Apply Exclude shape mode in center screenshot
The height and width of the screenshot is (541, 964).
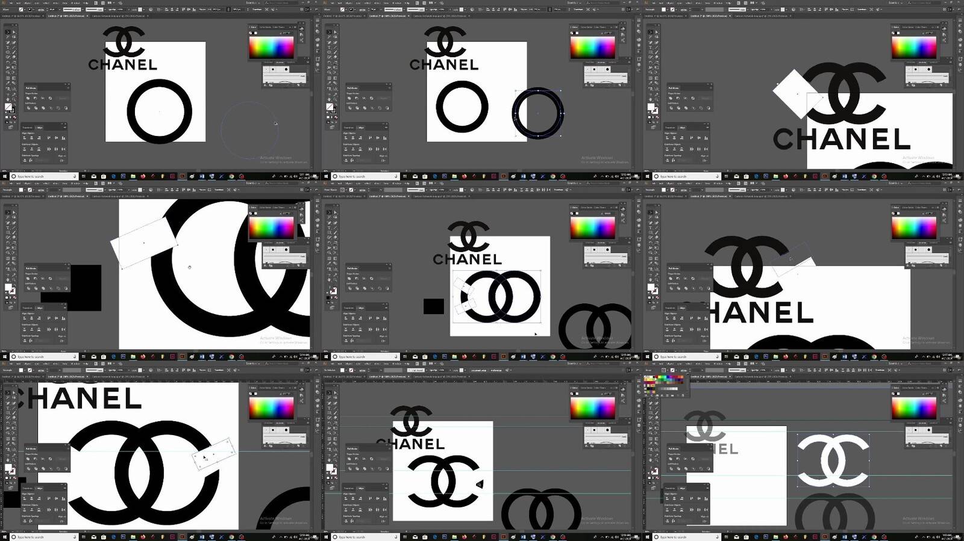[x=371, y=279]
